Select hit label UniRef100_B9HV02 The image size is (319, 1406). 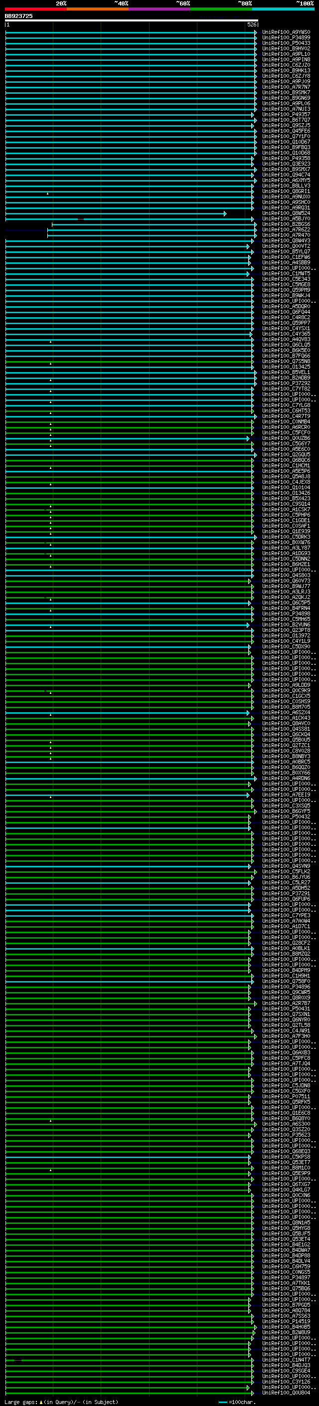286,48
